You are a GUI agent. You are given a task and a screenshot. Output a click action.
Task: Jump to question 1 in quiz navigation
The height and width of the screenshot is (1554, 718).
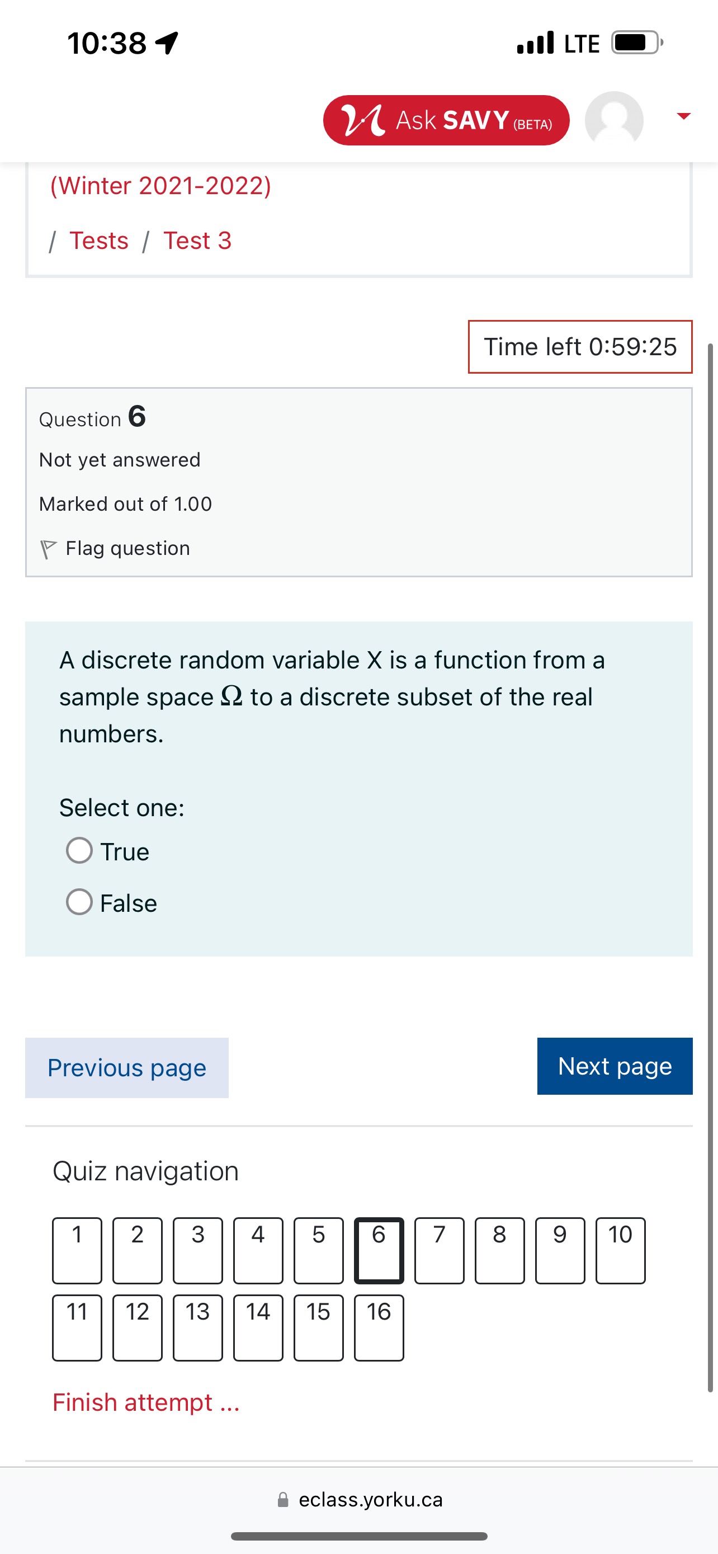(77, 1250)
